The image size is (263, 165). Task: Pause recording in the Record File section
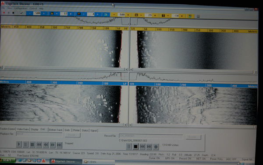coord(128,147)
